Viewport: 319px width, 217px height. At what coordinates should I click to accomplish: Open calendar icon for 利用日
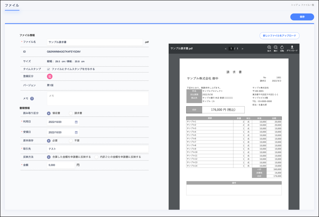[x=76, y=122]
